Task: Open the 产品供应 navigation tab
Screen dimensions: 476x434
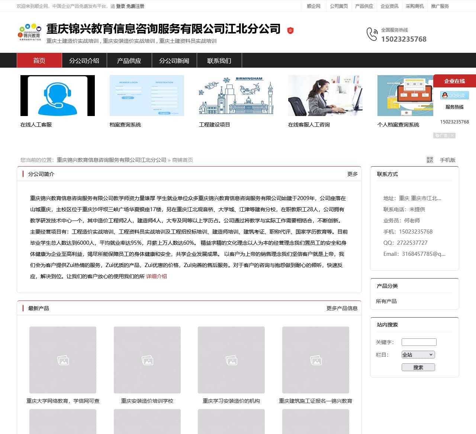Action: pos(129,61)
